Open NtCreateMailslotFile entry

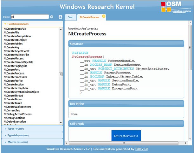coord(16,55)
